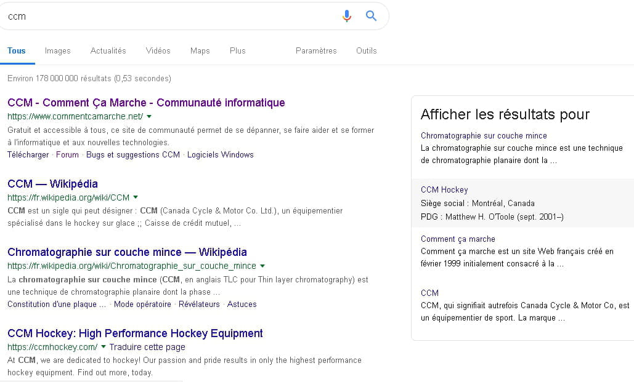Click Traduire cette page link
Image resolution: width=634 pixels, height=382 pixels.
[x=147, y=347]
